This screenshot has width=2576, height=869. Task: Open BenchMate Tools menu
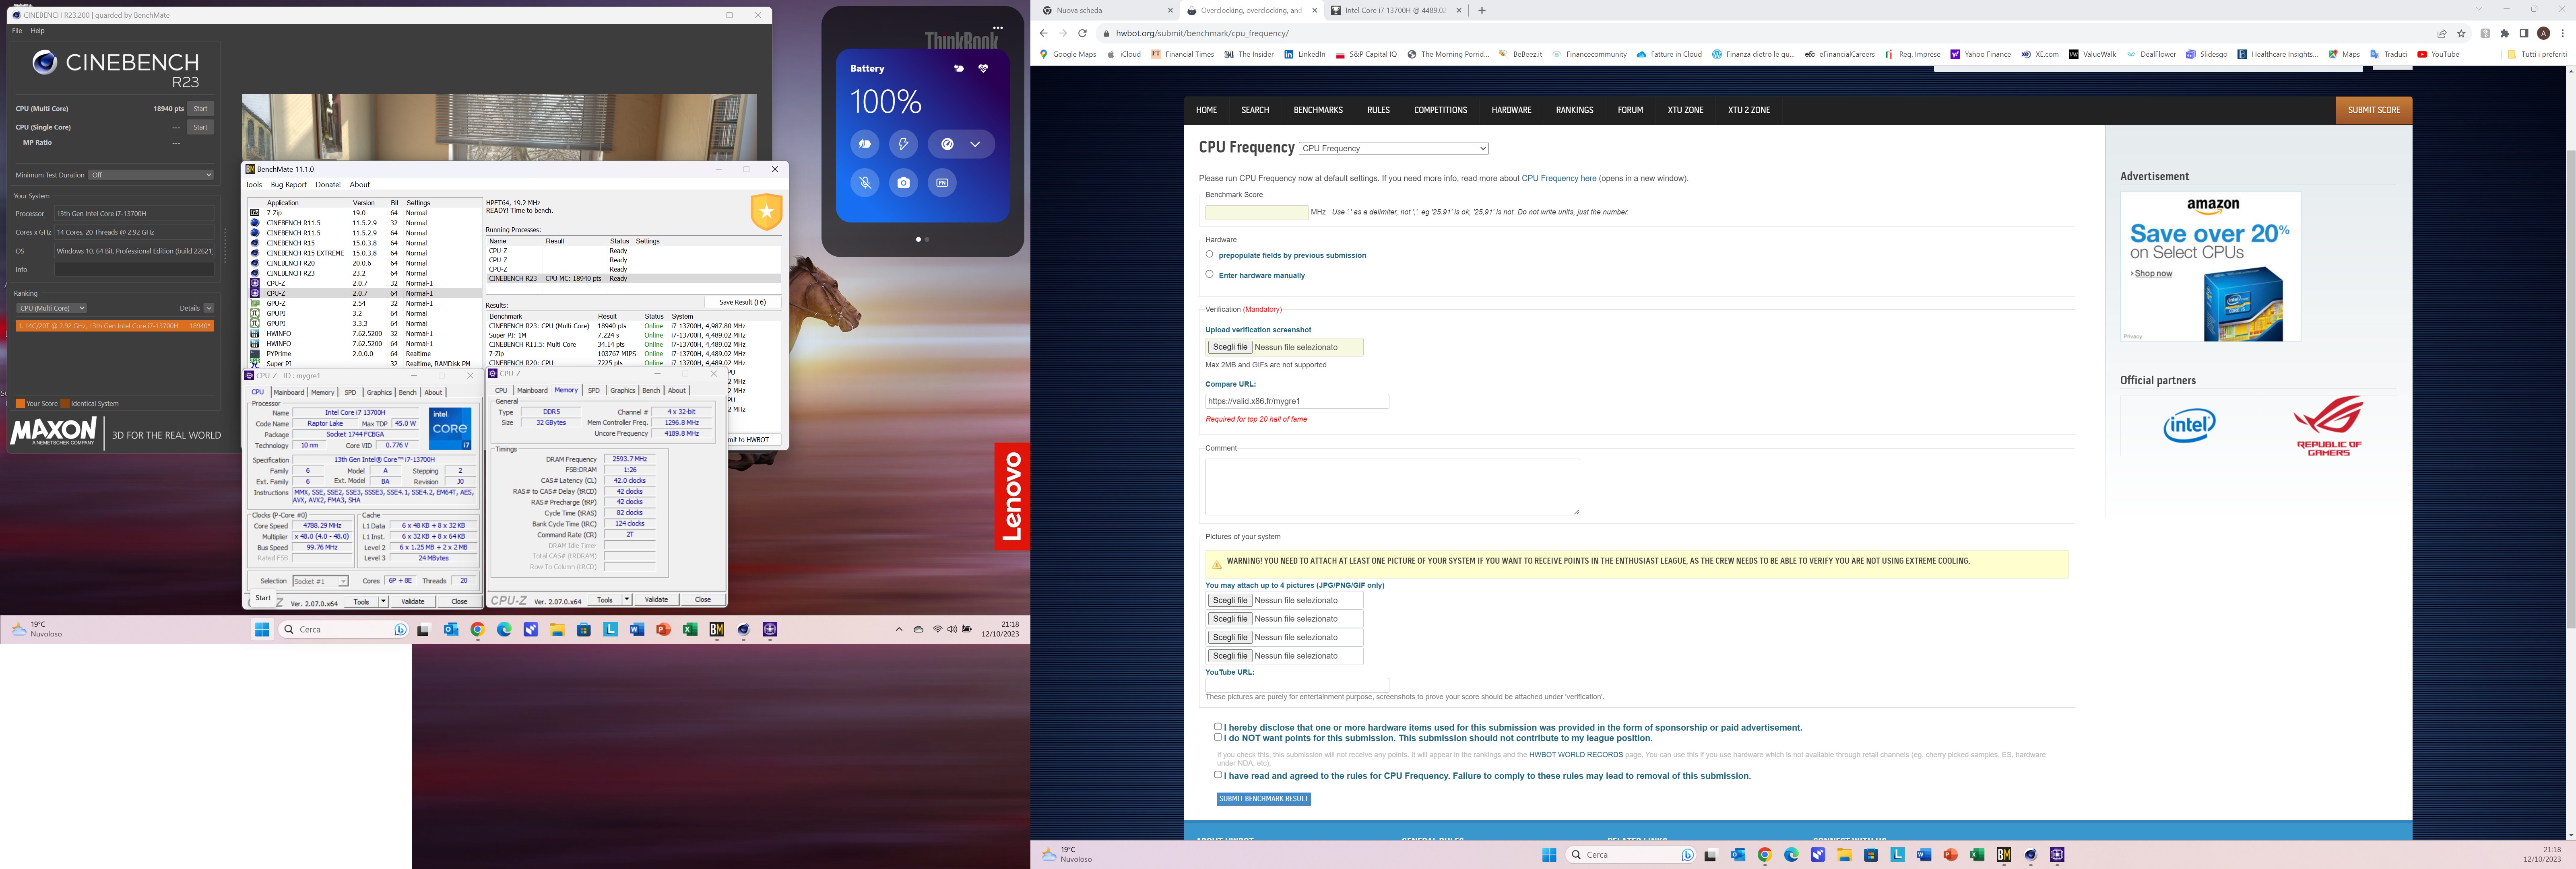[x=254, y=185]
